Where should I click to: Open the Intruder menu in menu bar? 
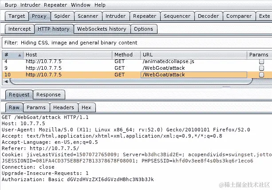click(x=30, y=5)
